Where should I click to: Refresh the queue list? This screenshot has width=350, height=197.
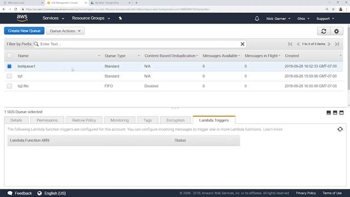click(x=324, y=31)
